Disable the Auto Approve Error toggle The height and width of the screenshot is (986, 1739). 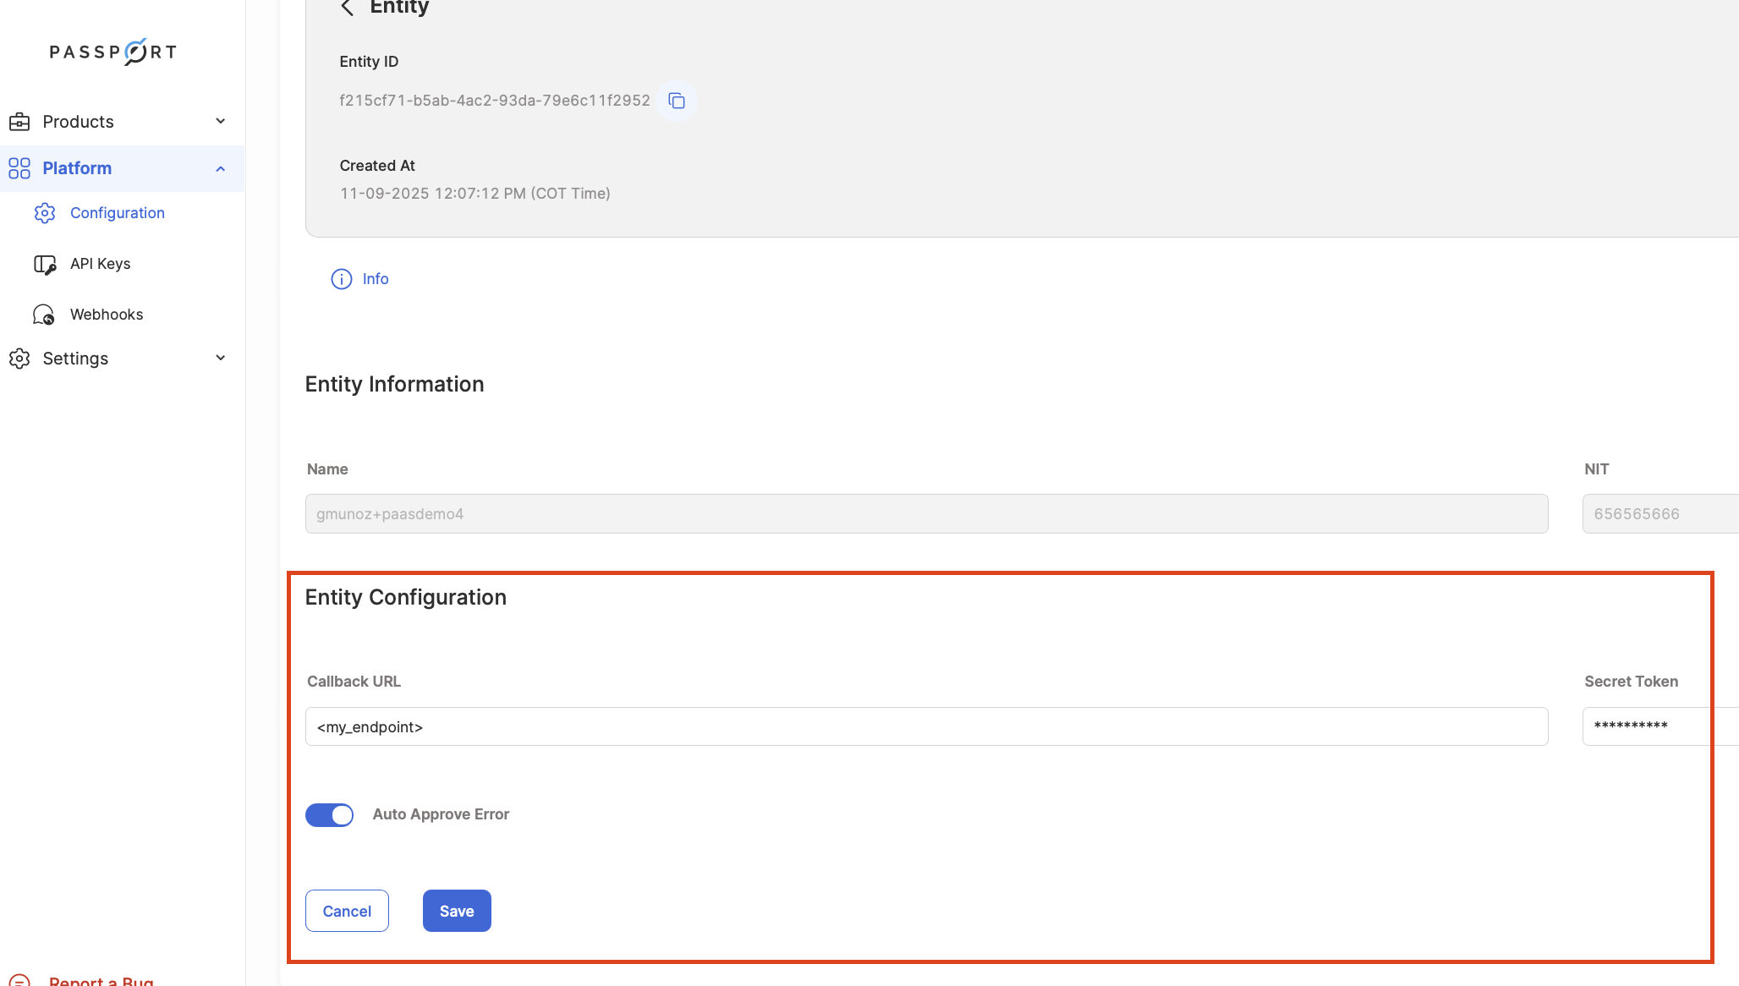pyautogui.click(x=330, y=814)
